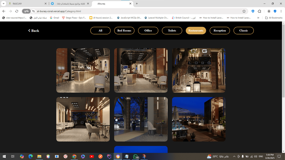Expand the tab search dropdown arrow
285x160 pixels.
(4, 4)
